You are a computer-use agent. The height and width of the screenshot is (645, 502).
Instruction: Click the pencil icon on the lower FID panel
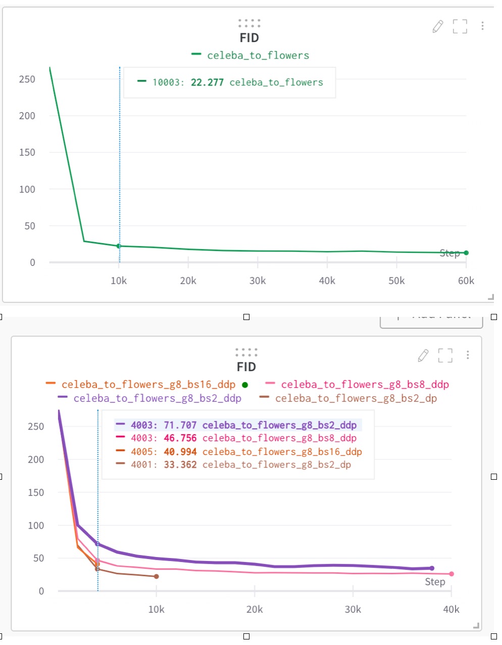[422, 356]
